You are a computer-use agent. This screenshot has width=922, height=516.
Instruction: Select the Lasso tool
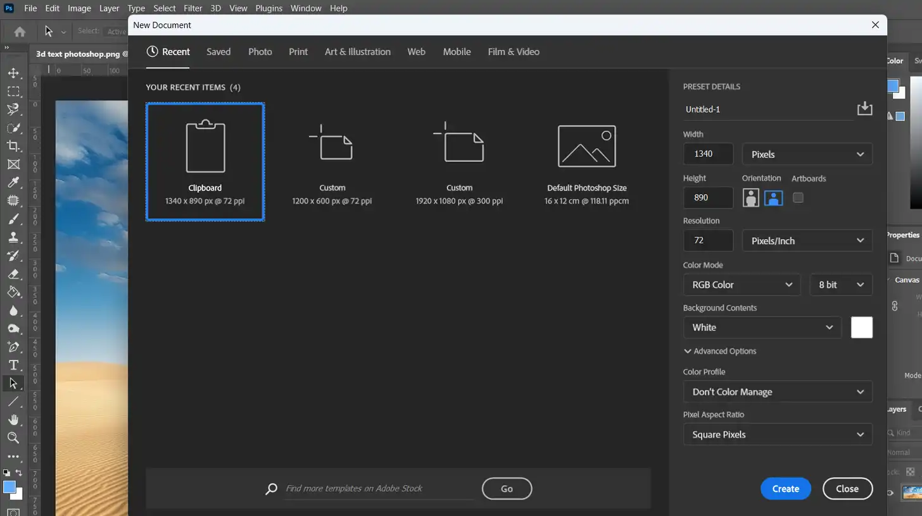tap(13, 109)
